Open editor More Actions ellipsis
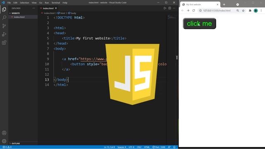This screenshot has width=265, height=149. (x=174, y=8)
